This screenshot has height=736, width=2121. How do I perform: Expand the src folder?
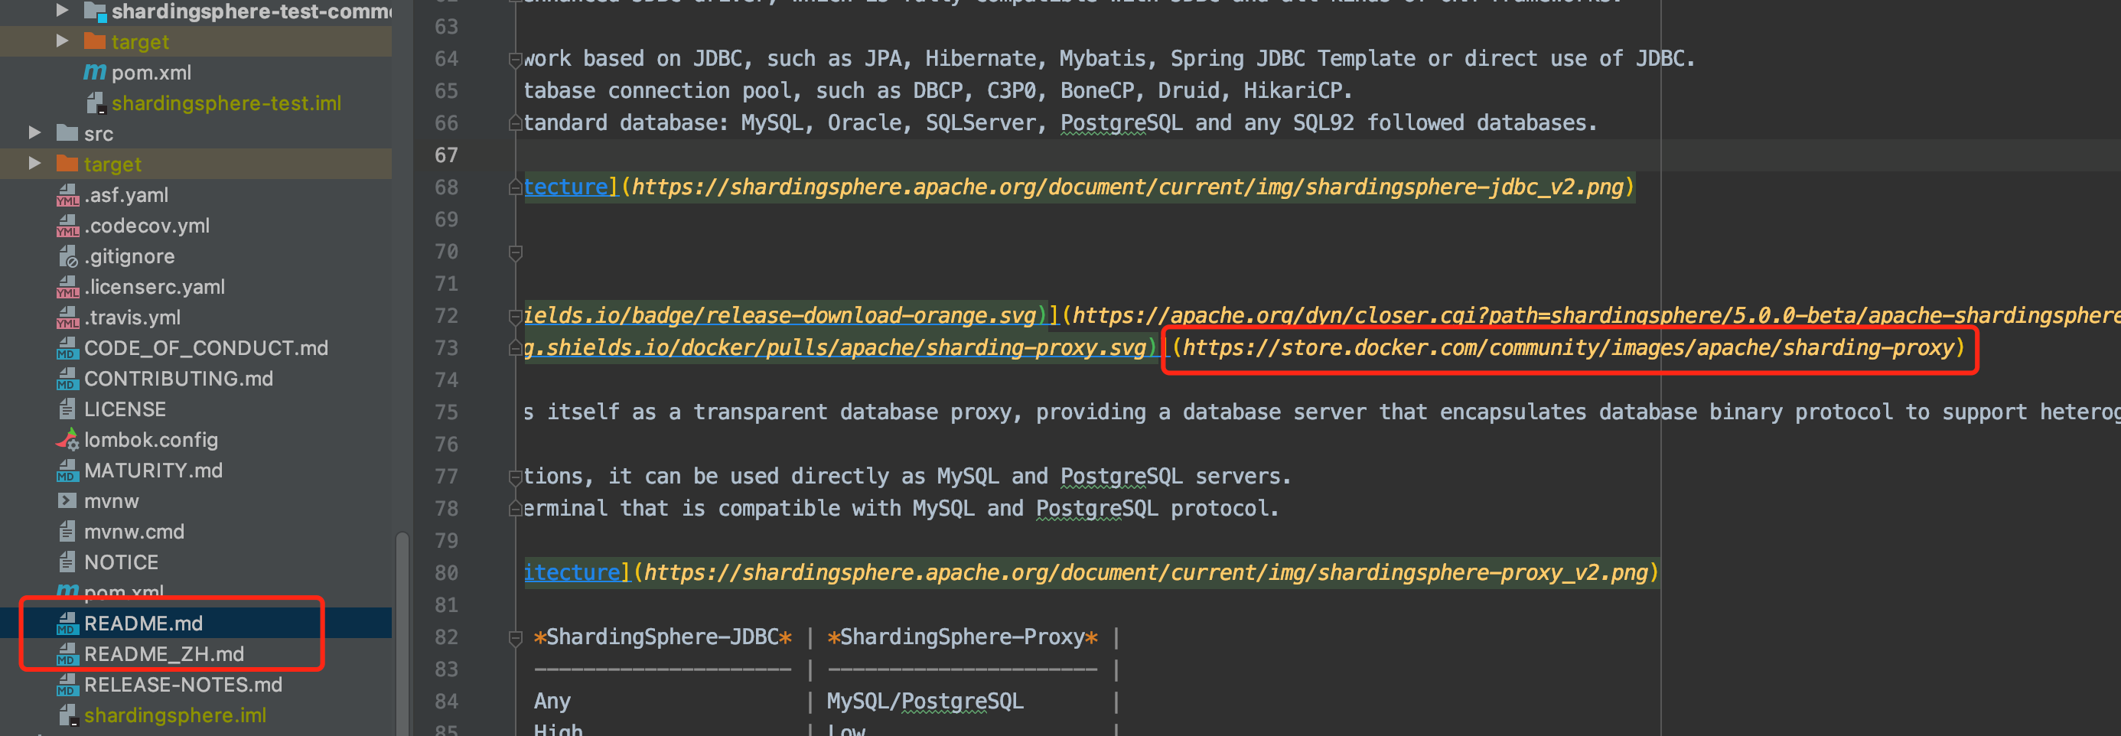(34, 132)
